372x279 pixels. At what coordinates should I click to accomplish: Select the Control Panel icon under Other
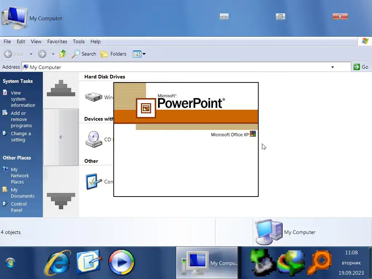click(x=94, y=182)
